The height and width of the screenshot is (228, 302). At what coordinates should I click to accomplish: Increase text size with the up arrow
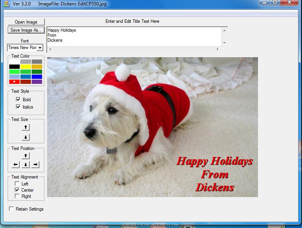25,127
